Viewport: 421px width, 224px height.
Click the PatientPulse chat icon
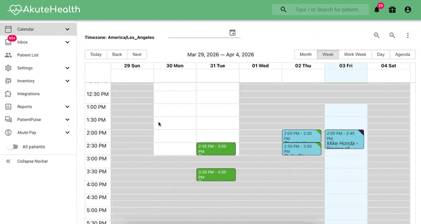[8, 120]
